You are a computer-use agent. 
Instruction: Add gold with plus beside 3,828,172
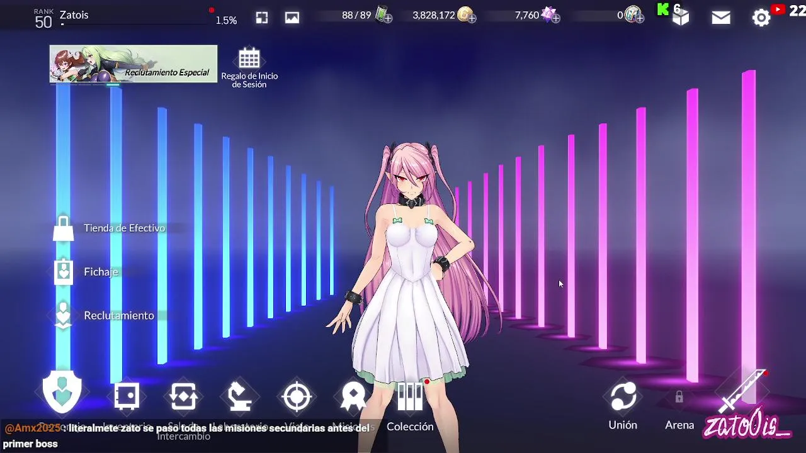(x=472, y=19)
